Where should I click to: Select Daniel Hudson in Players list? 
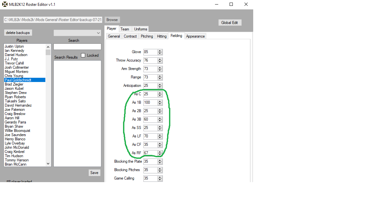click(25, 55)
